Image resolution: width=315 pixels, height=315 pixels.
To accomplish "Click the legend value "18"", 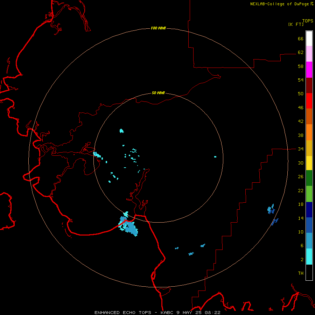I will pos(301,204).
